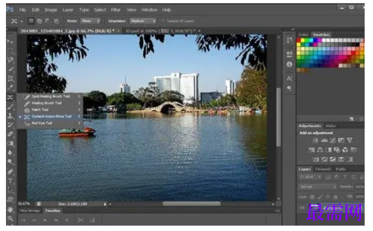Toggle Lock transparent pixels
Screen dimensions: 373x231
pos(312,197)
